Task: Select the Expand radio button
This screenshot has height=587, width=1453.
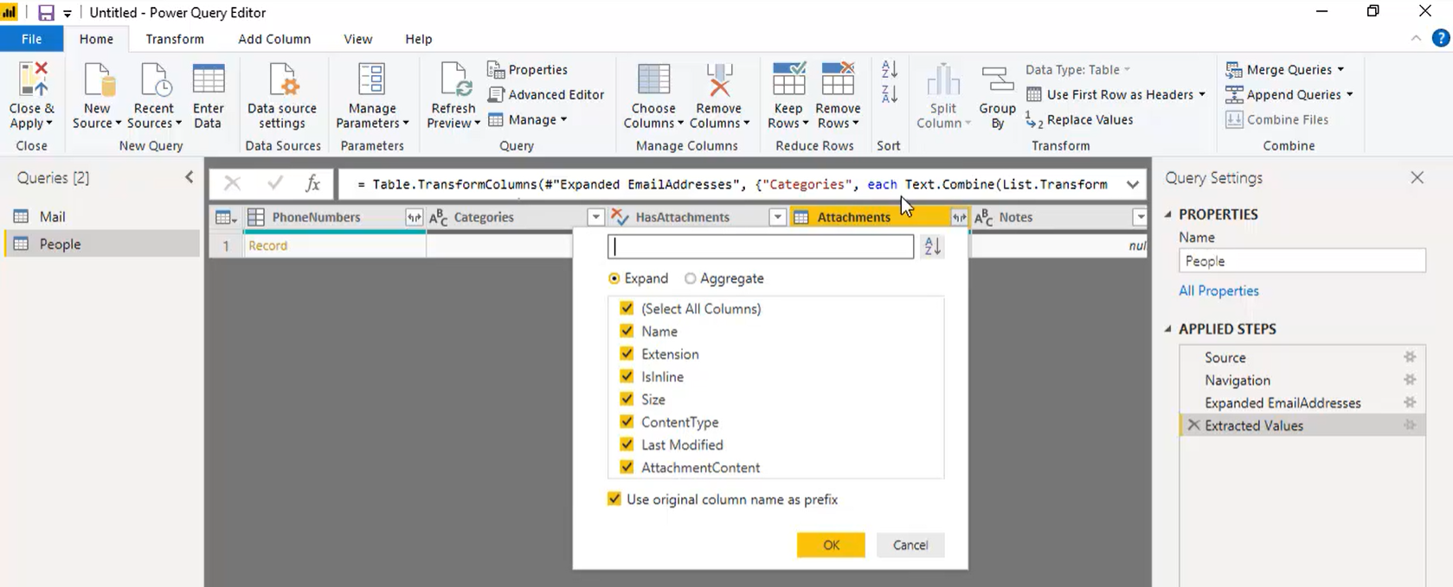Action: [x=614, y=278]
